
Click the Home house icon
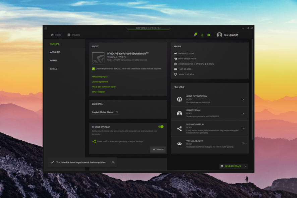(x=52, y=35)
